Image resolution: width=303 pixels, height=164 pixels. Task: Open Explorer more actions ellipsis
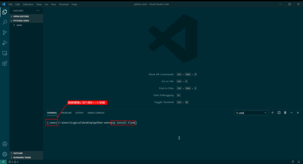38,11
